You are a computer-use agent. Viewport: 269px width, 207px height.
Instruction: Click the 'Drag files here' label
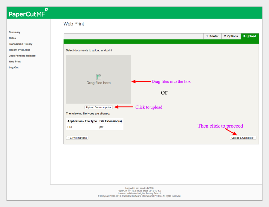[x=98, y=83]
